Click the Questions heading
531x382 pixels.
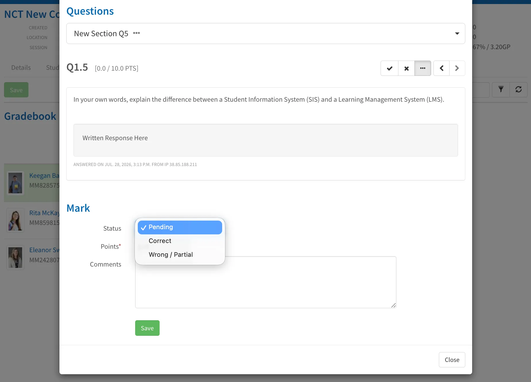tap(90, 11)
